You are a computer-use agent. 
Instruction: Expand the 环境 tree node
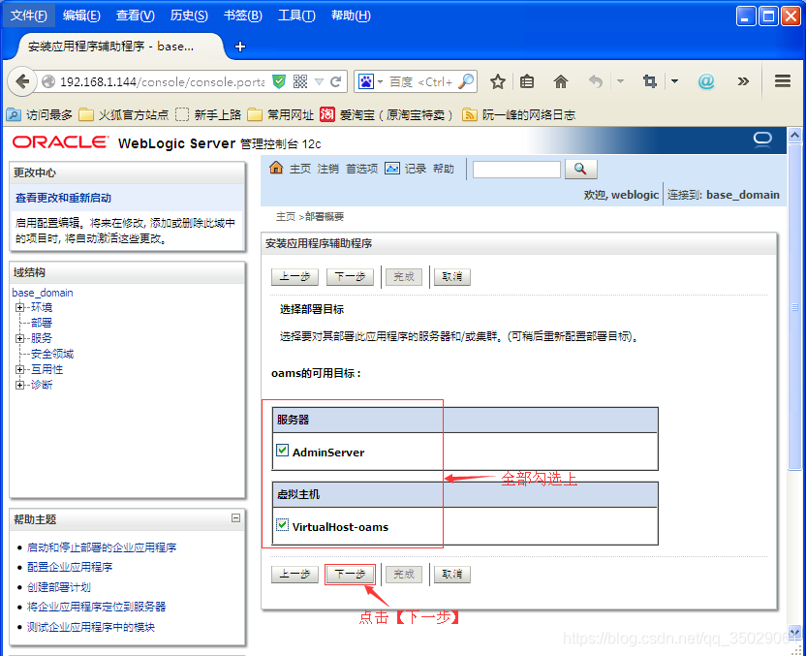coord(20,307)
